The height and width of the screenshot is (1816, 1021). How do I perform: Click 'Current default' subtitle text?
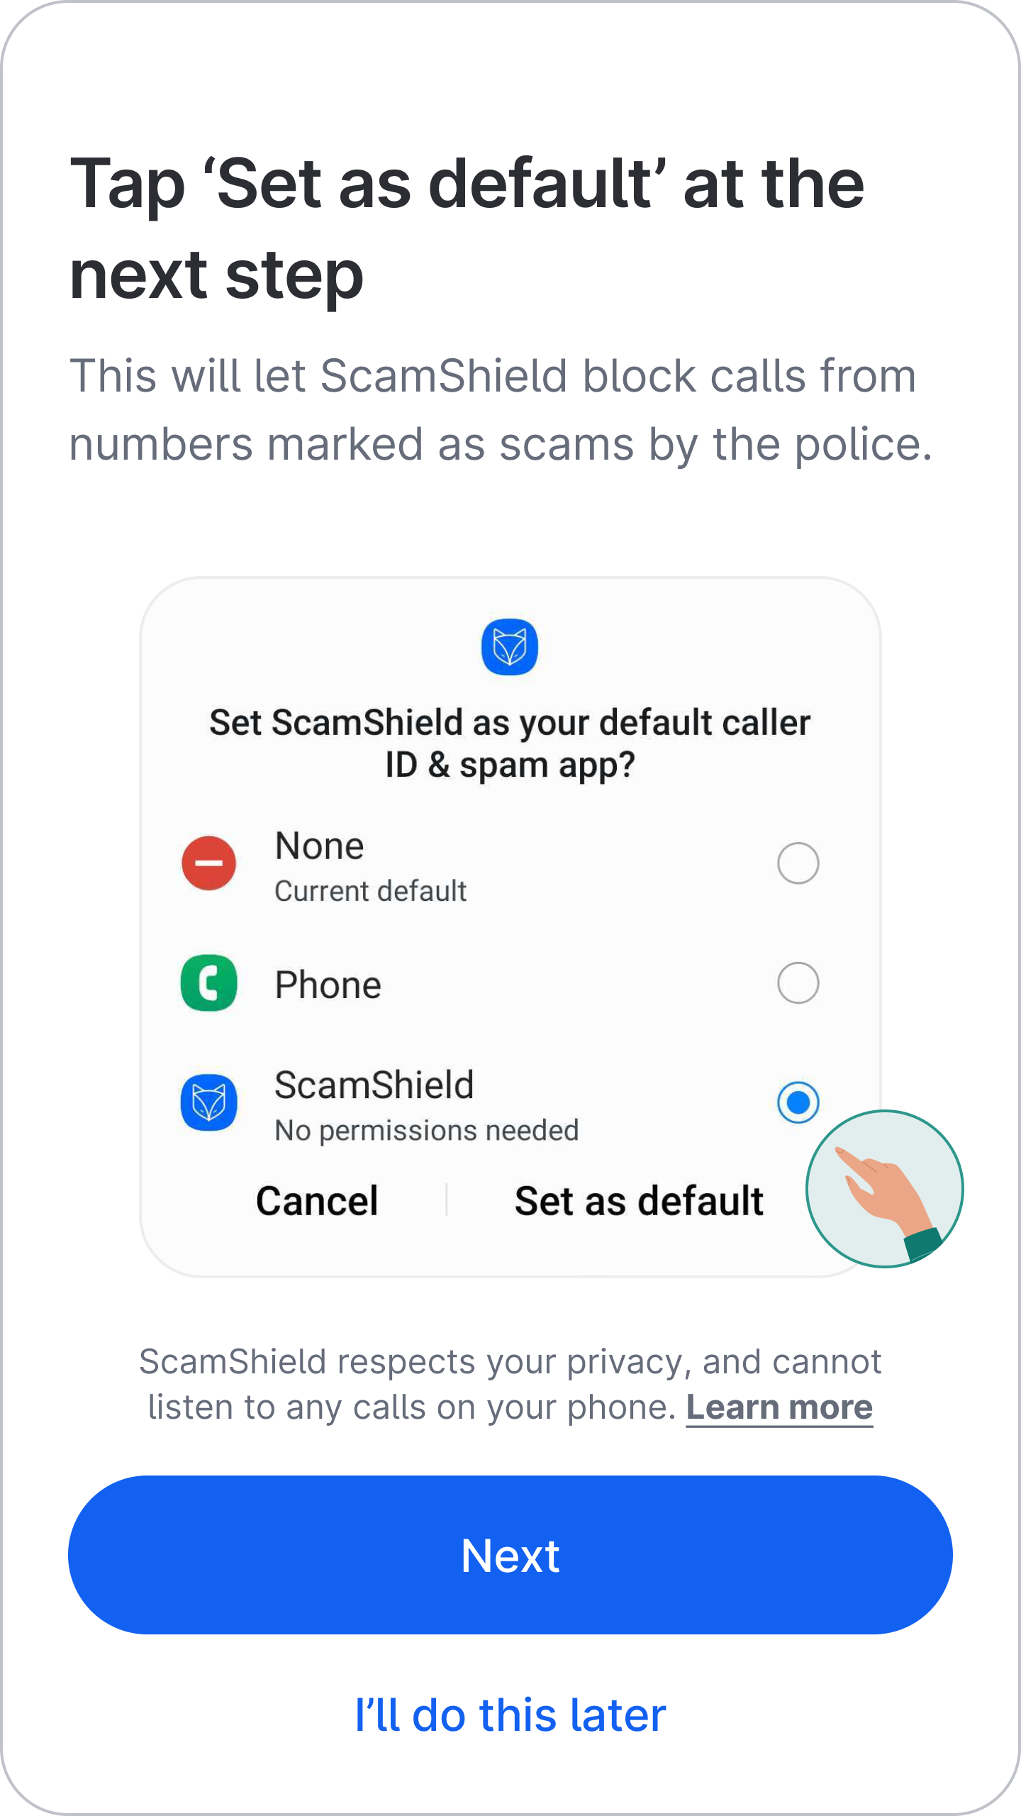(371, 891)
